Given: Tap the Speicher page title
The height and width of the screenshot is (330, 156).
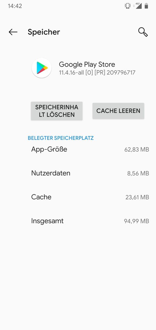Looking at the screenshot, I should click(x=44, y=32).
